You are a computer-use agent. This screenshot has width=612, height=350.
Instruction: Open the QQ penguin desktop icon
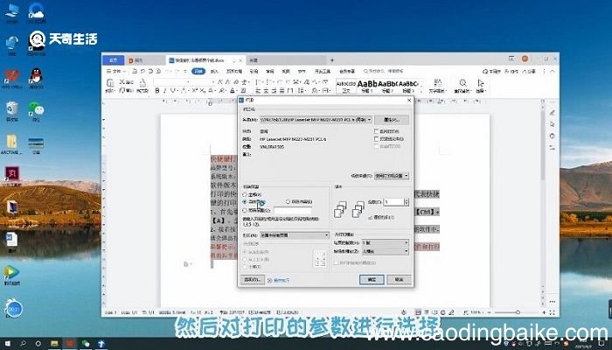[x=36, y=78]
